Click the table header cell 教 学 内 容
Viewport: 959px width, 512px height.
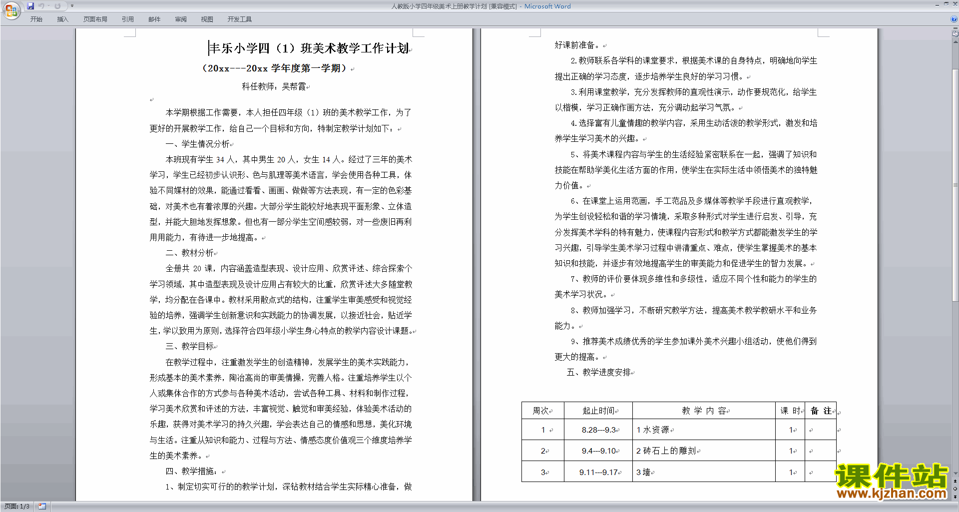[x=704, y=411]
